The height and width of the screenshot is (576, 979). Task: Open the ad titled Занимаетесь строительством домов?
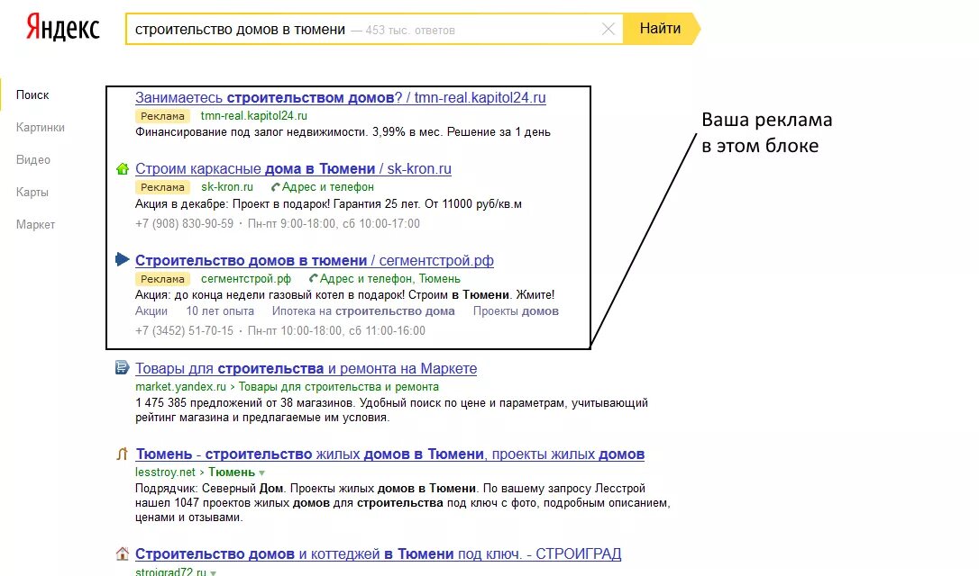pyautogui.click(x=340, y=98)
